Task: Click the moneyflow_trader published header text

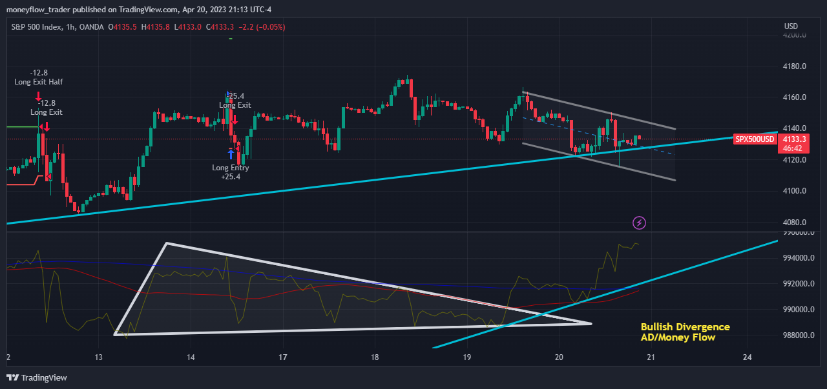Action: pyautogui.click(x=140, y=11)
